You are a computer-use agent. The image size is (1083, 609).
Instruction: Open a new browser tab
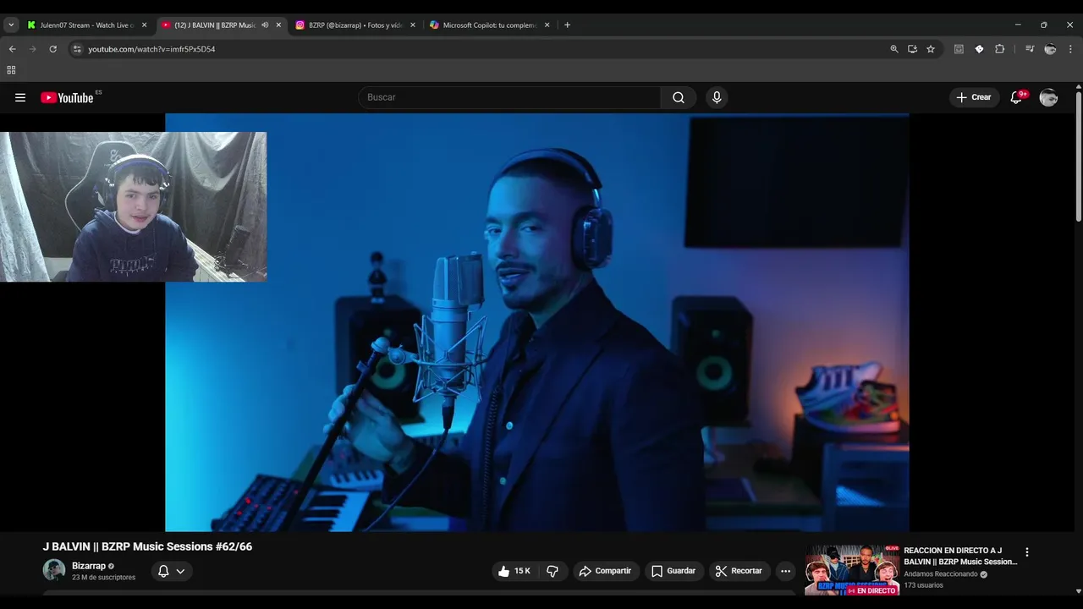567,25
